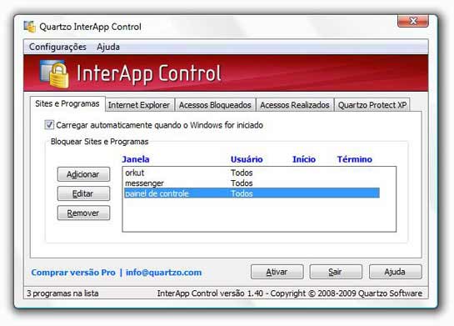Click the Quartzo InterApp Control title bar icon
The width and height of the screenshot is (454, 326).
[x=29, y=27]
